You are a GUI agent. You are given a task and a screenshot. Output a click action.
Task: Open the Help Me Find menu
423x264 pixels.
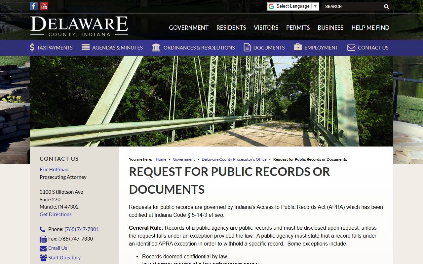(x=370, y=28)
